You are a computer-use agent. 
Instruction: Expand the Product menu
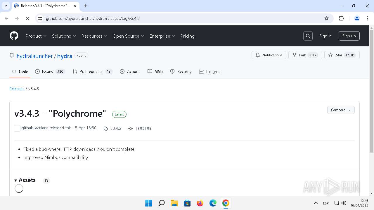point(36,36)
